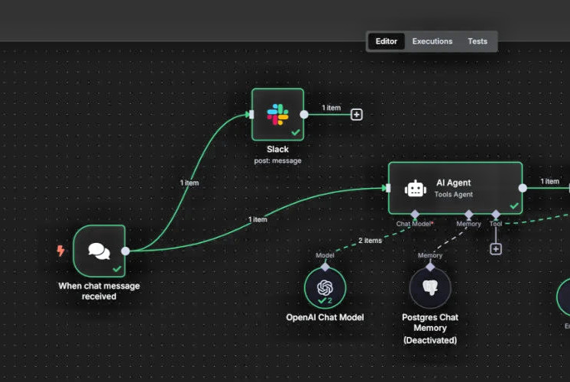Click the 'OpenAI Chat Model' label
Screen dimensions: 570x382
click(325, 317)
